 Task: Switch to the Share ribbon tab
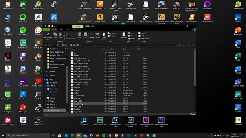(61, 30)
